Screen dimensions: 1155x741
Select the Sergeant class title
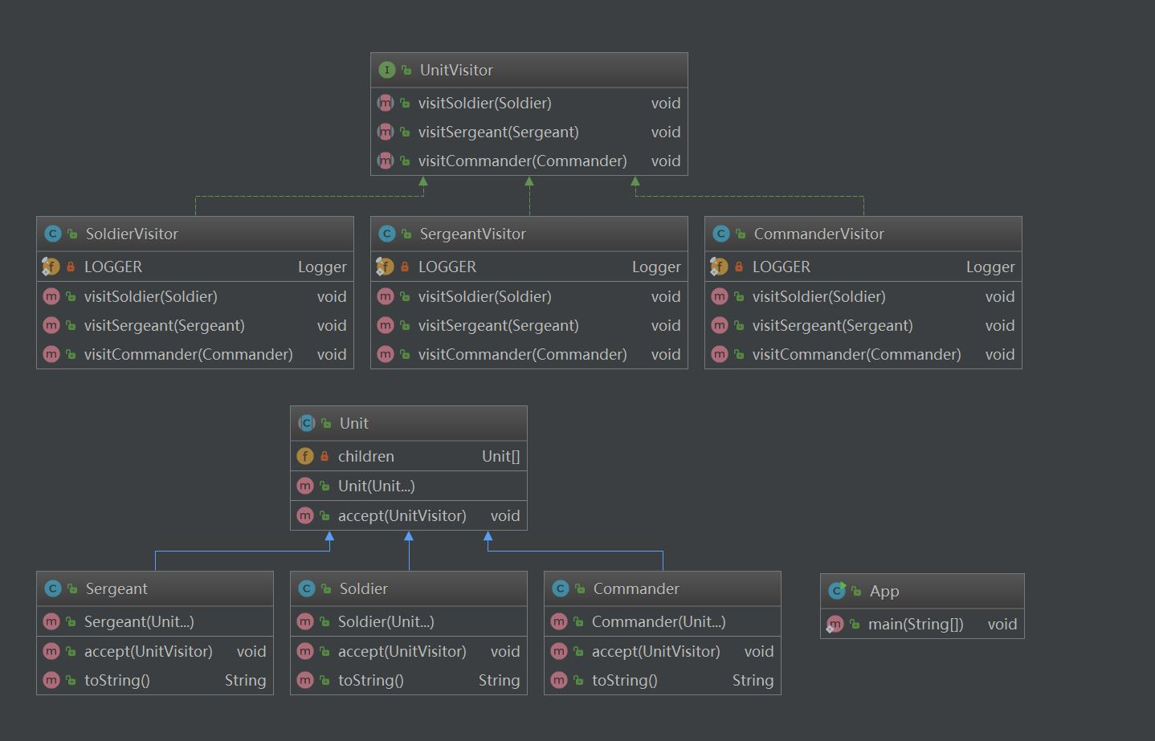(x=116, y=588)
